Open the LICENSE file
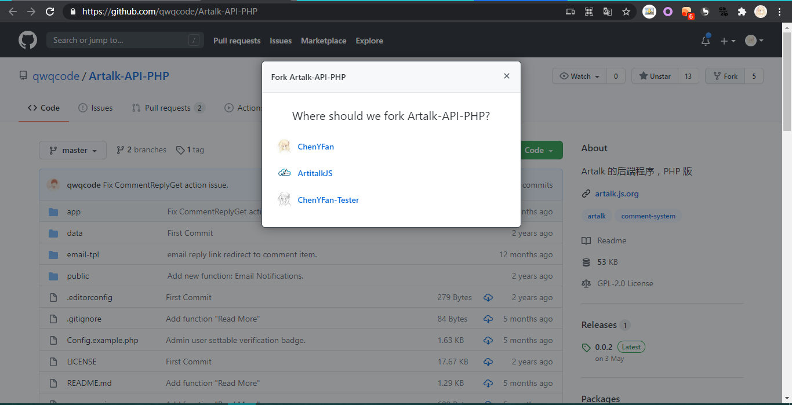The image size is (792, 405). (82, 362)
